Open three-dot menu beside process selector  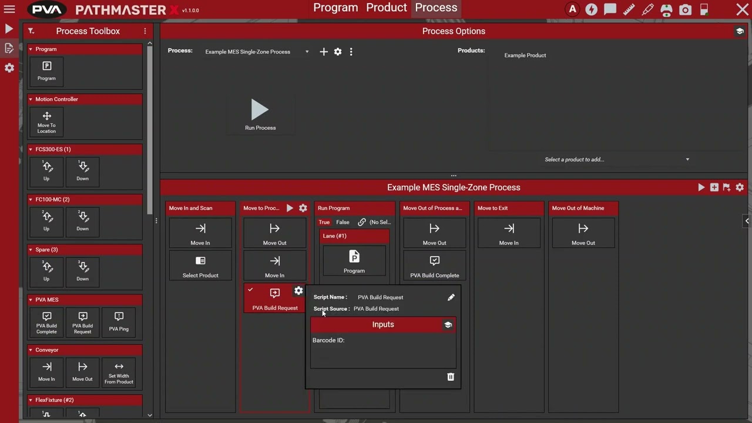(x=351, y=52)
